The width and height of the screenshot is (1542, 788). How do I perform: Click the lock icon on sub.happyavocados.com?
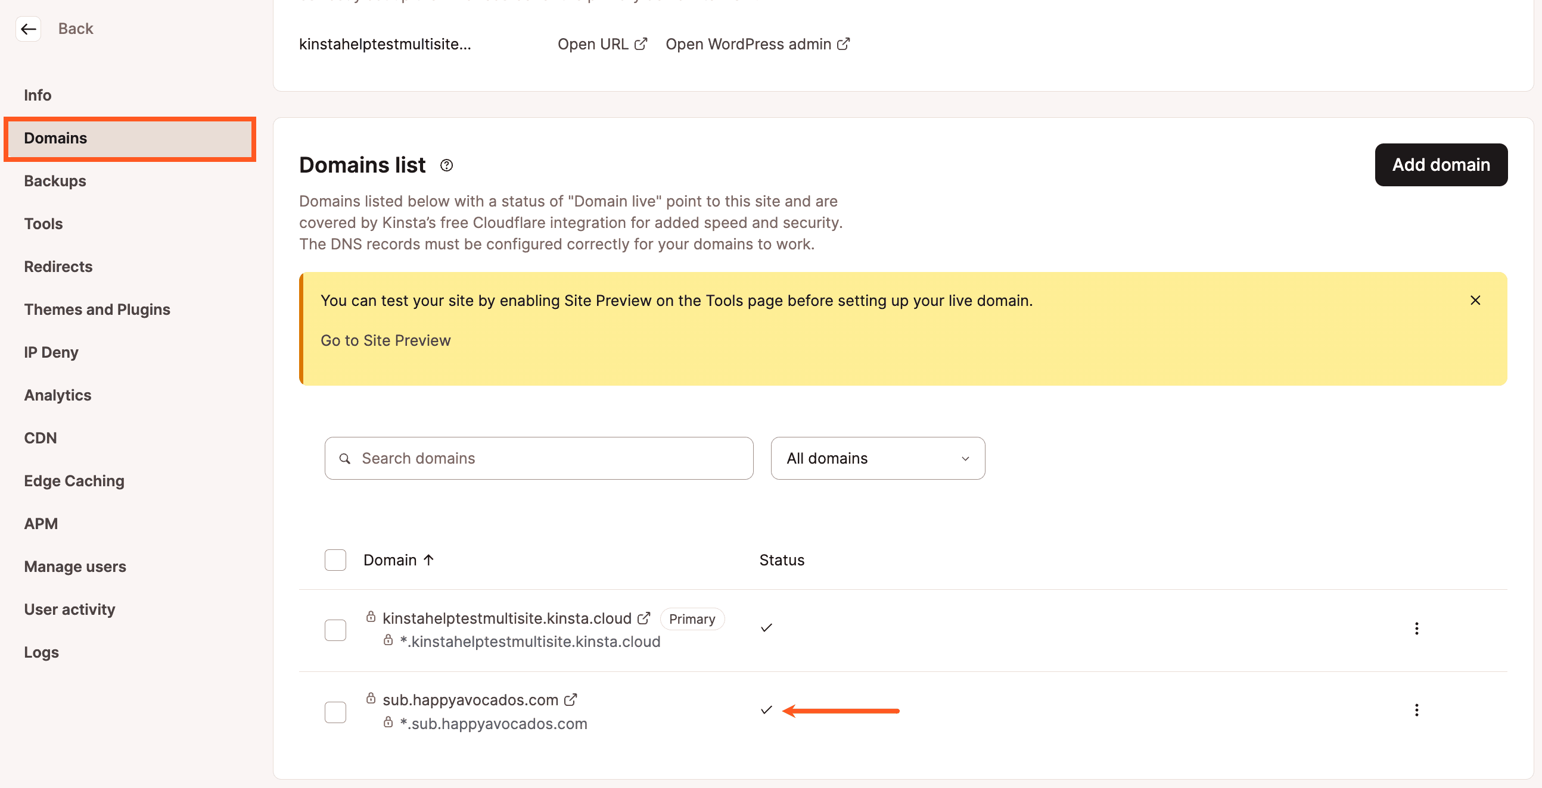pyautogui.click(x=370, y=699)
